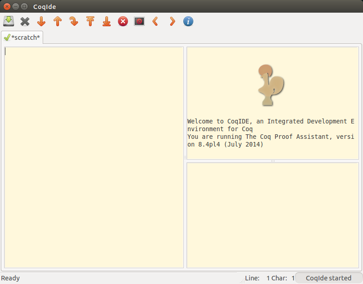Click the 'Welcome to CoqIDE' text
This screenshot has height=284, width=363.
[219, 121]
